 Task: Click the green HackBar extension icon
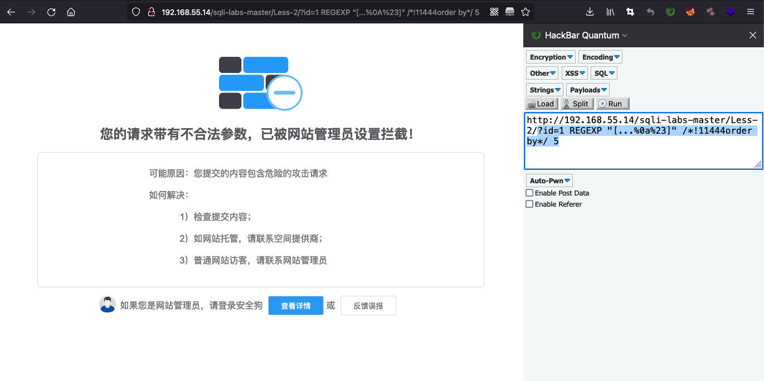[x=670, y=12]
